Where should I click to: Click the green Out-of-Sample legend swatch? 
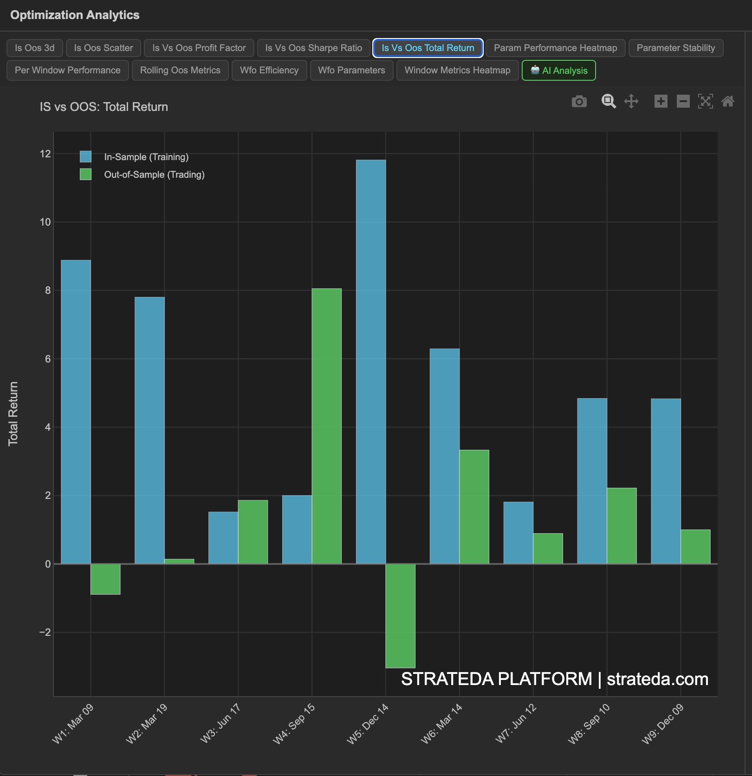[x=85, y=175]
